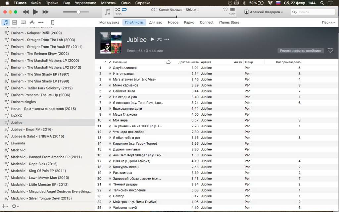Skip to the previous track

pyautogui.click(x=25, y=12)
